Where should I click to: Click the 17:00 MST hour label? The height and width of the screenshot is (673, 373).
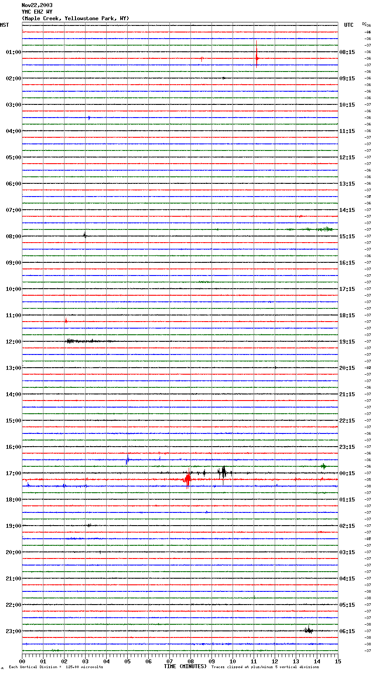coord(14,473)
